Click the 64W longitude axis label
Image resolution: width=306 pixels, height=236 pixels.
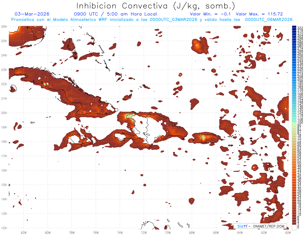tap(240, 232)
